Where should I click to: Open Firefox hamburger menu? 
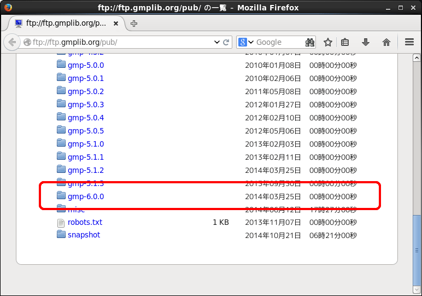[409, 42]
